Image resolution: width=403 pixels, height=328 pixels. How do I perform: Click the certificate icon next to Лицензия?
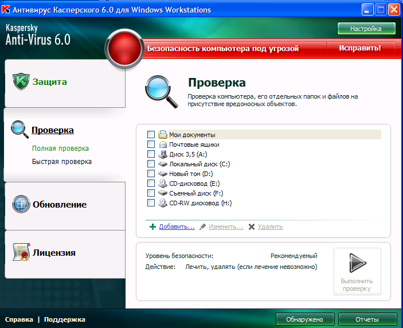click(x=21, y=252)
